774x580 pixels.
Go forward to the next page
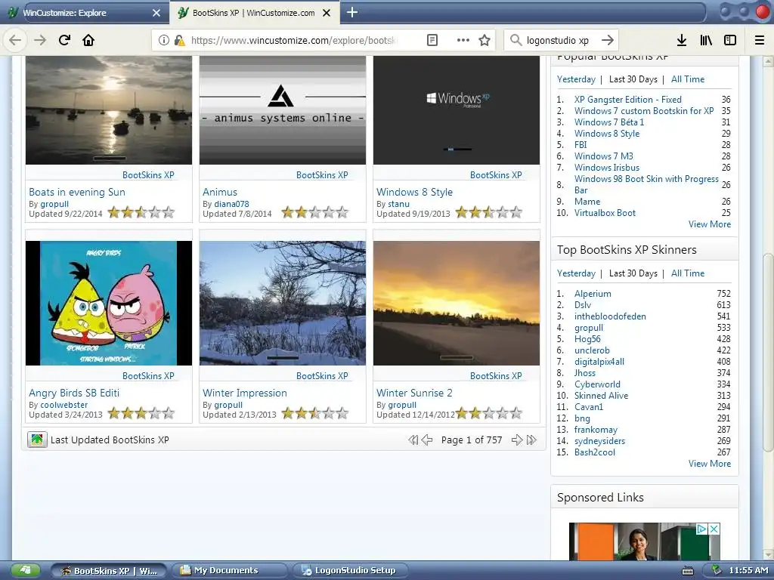tap(40, 40)
